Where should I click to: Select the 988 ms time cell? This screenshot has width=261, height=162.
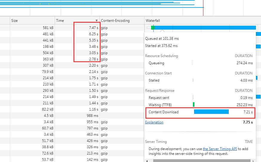(x=77, y=116)
